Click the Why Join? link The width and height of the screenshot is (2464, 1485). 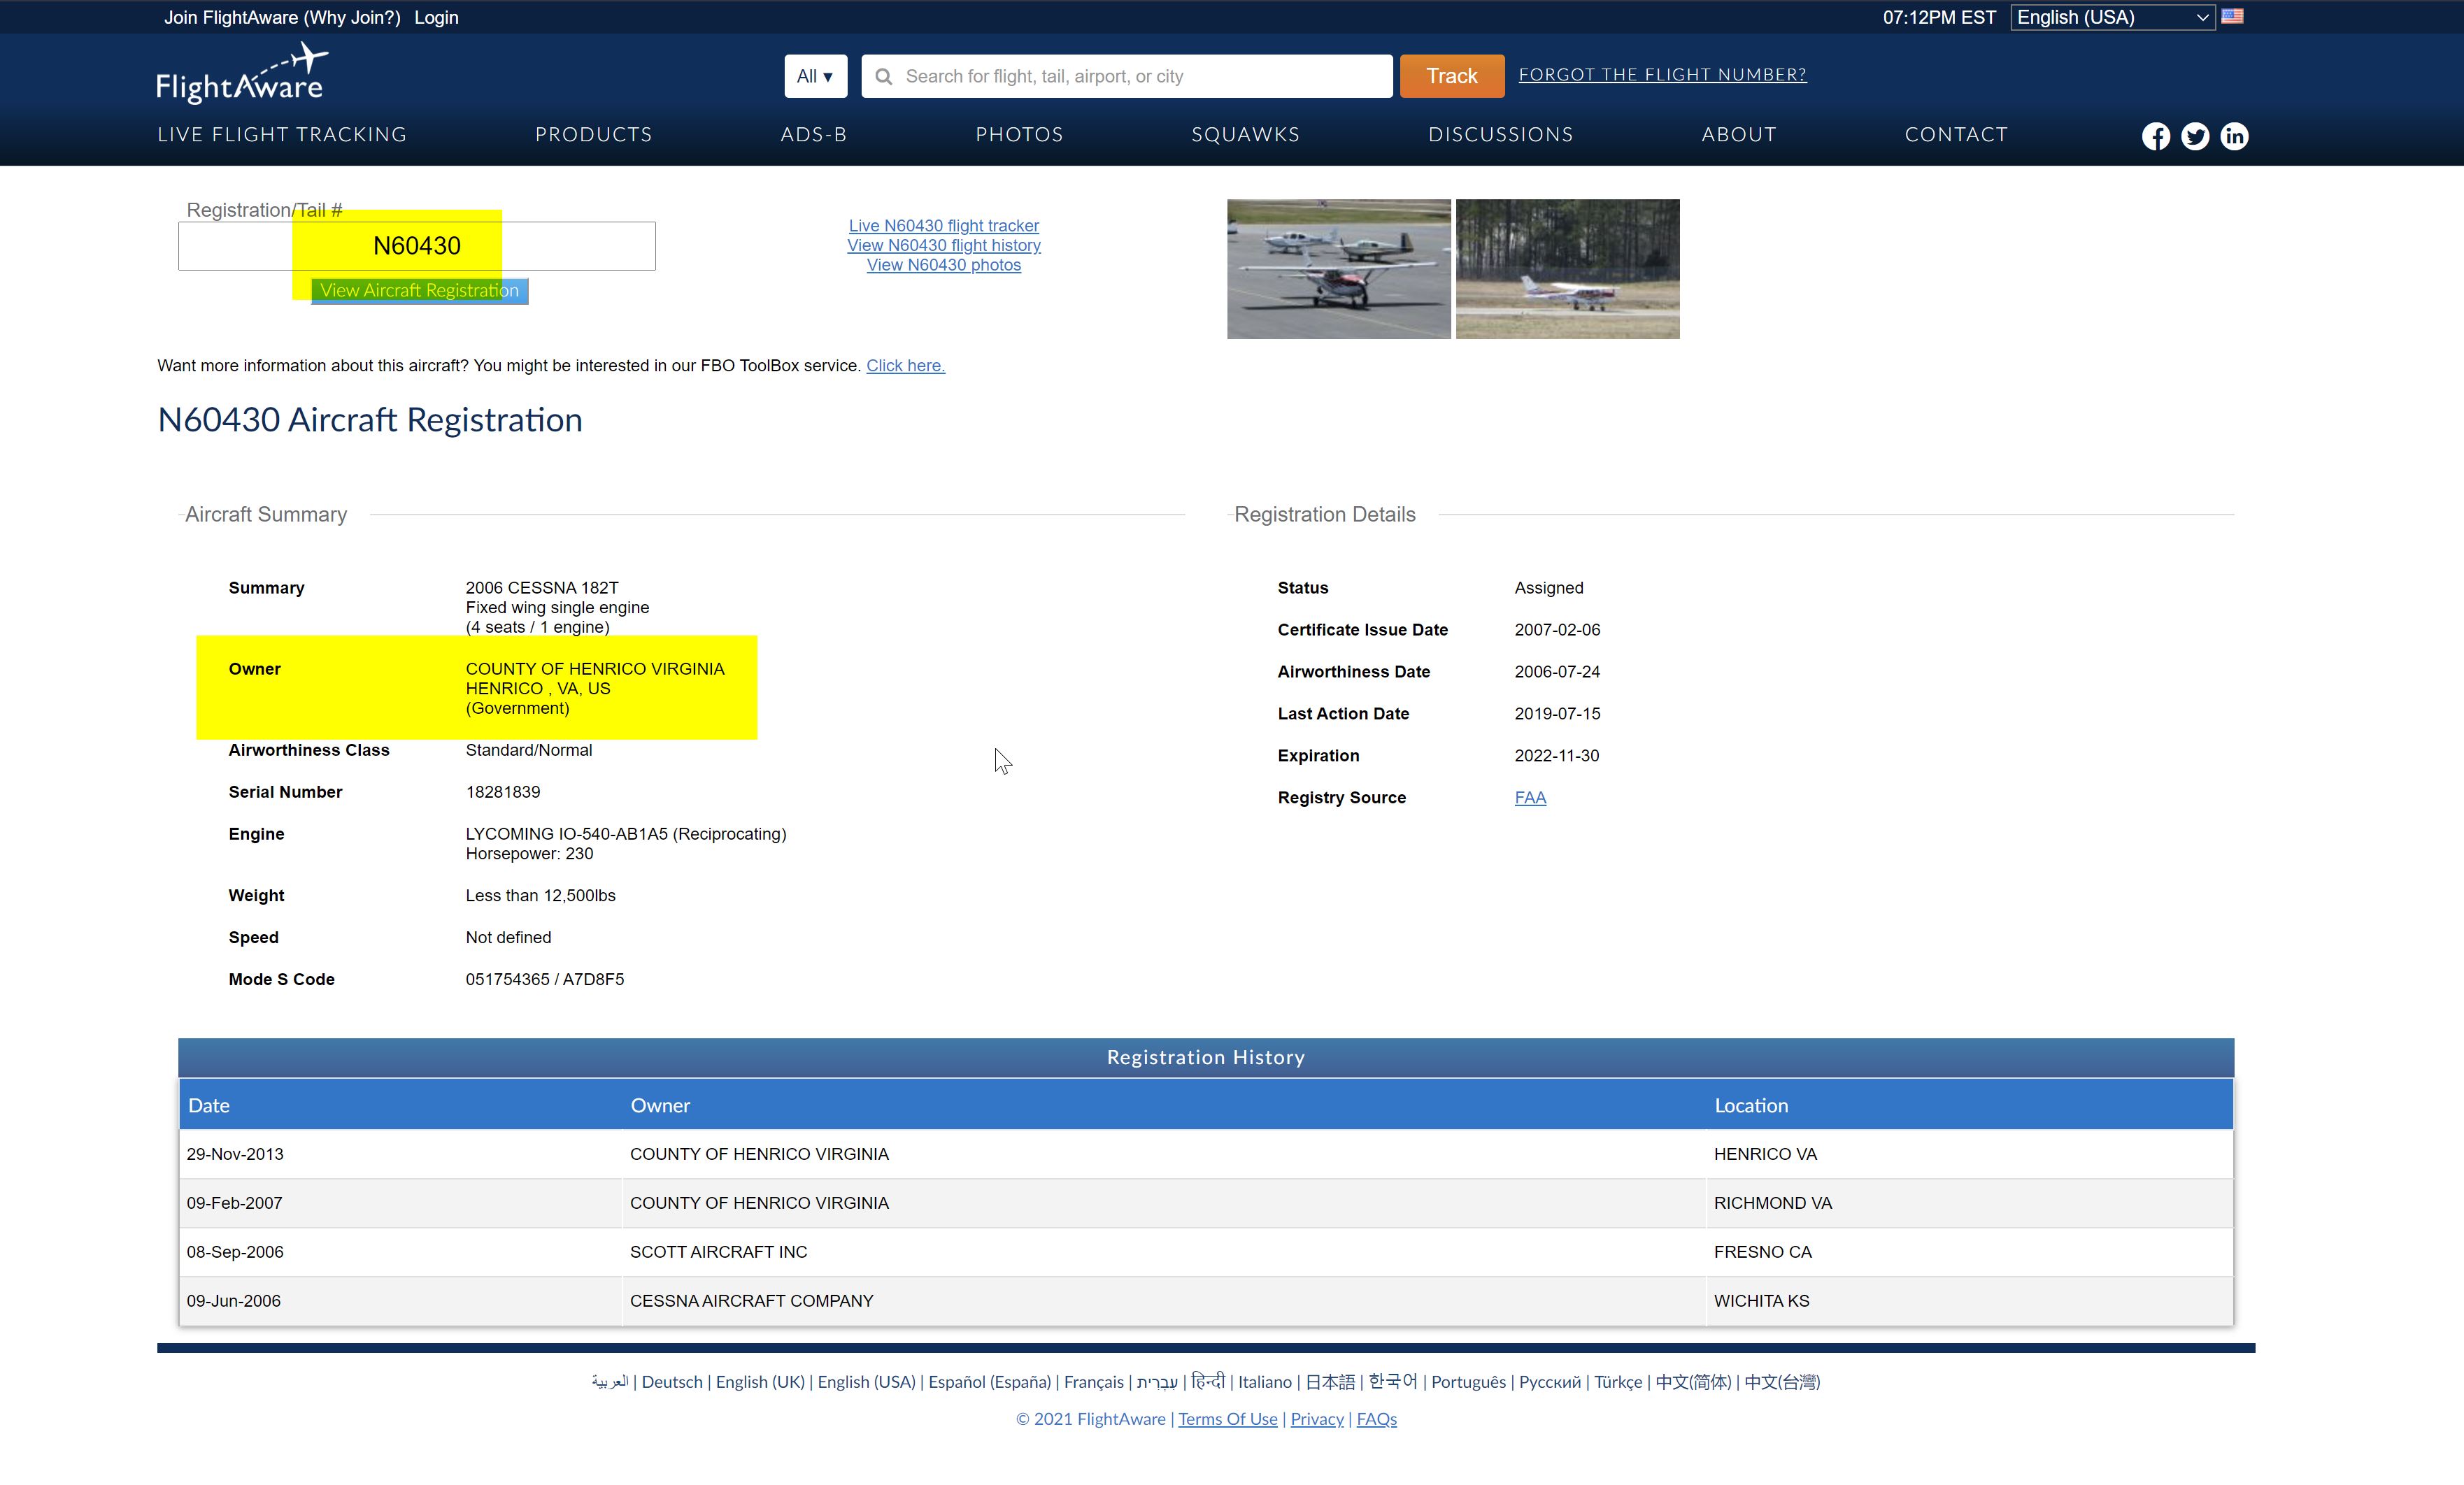(x=352, y=17)
